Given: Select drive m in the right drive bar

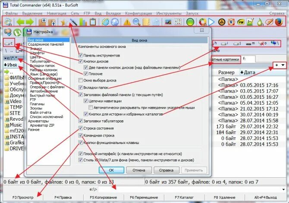Looking at the screenshot, I should (250, 44).
